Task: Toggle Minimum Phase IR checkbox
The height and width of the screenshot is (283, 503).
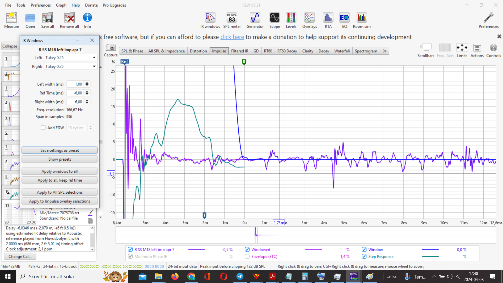Action: click(130, 256)
